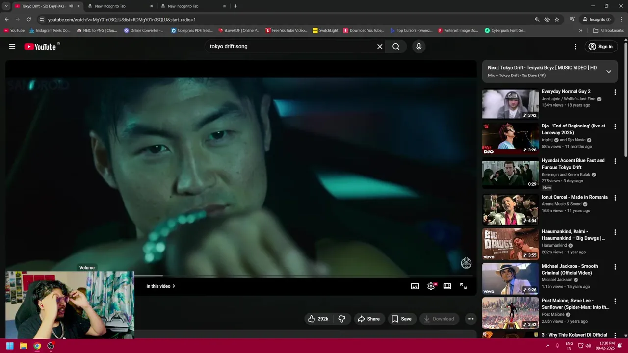The height and width of the screenshot is (353, 628).
Task: Save video to playlist
Action: click(401, 319)
